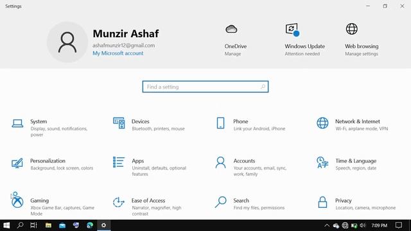Click the Phone icon
This screenshot has width=411, height=231.
pyautogui.click(x=220, y=123)
